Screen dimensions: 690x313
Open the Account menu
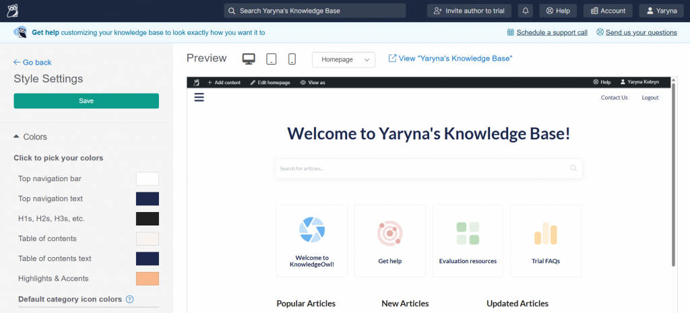(608, 11)
